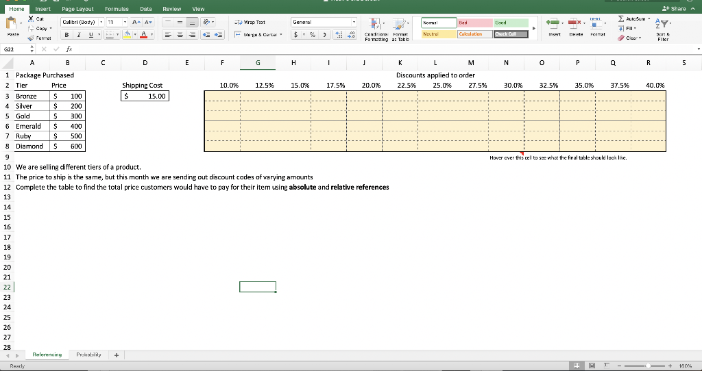Apply the Neutral cell style
Screen dimensions: 702x371
439,34
